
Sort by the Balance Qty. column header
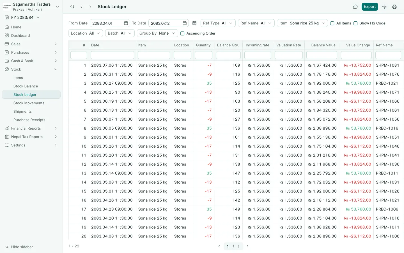pos(228,45)
